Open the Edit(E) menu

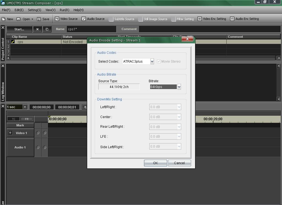19,10
